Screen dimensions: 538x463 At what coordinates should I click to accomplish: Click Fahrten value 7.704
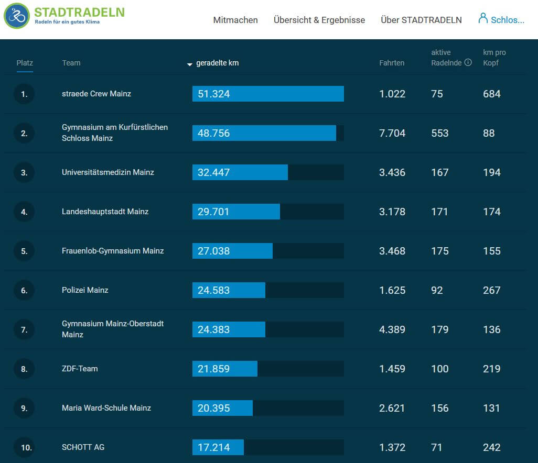coord(392,133)
